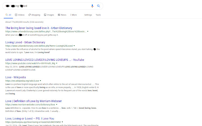This screenshot has width=202, height=126.
Task: Click the https://en.wikipedia.org/wiki/Love URL text
Action: click(22, 81)
